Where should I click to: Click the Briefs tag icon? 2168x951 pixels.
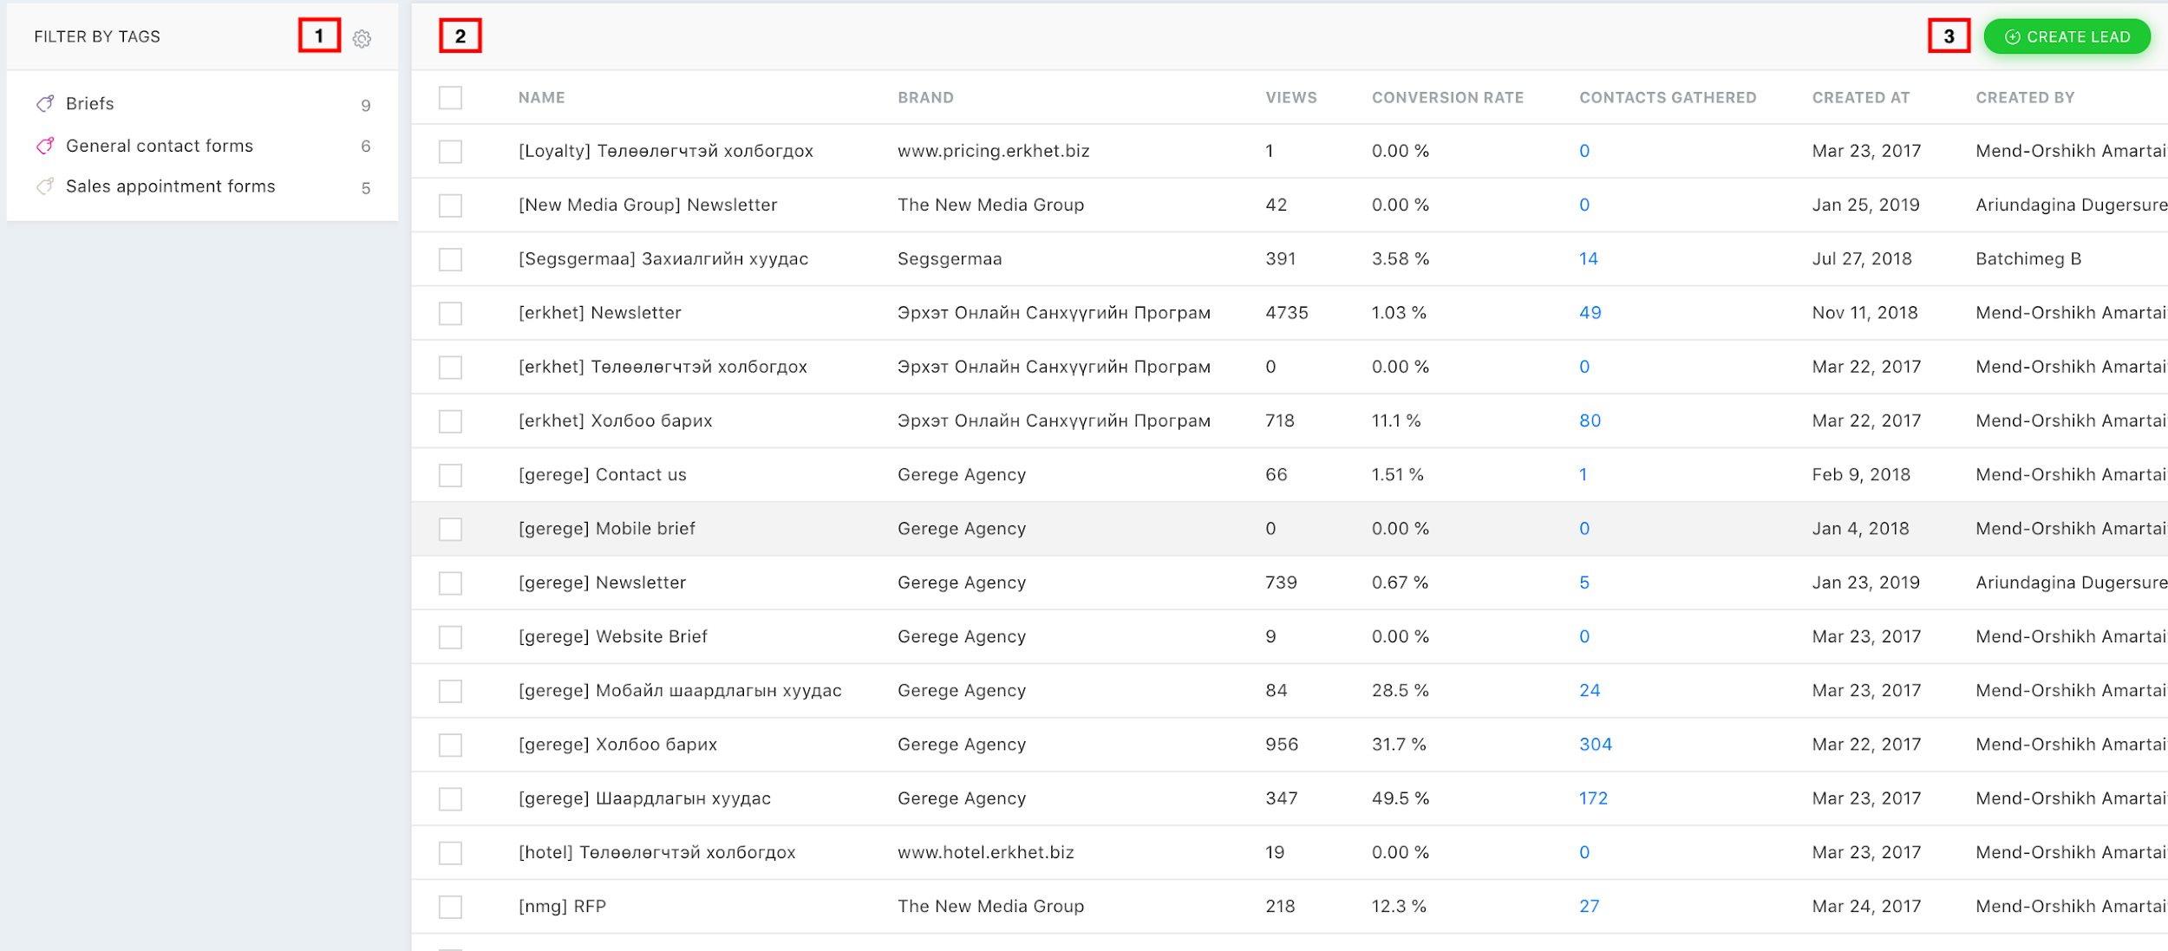point(45,104)
